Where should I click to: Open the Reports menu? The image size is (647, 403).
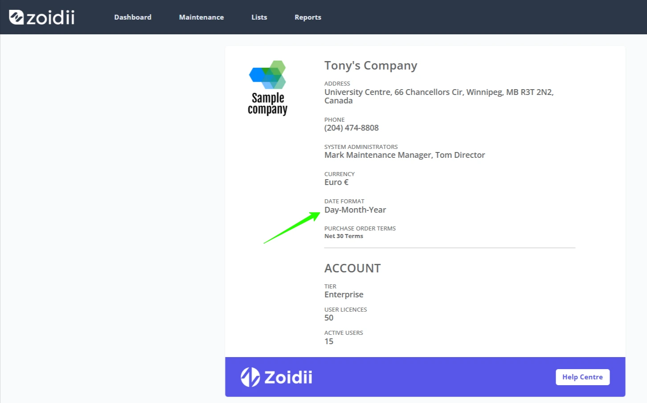click(308, 17)
